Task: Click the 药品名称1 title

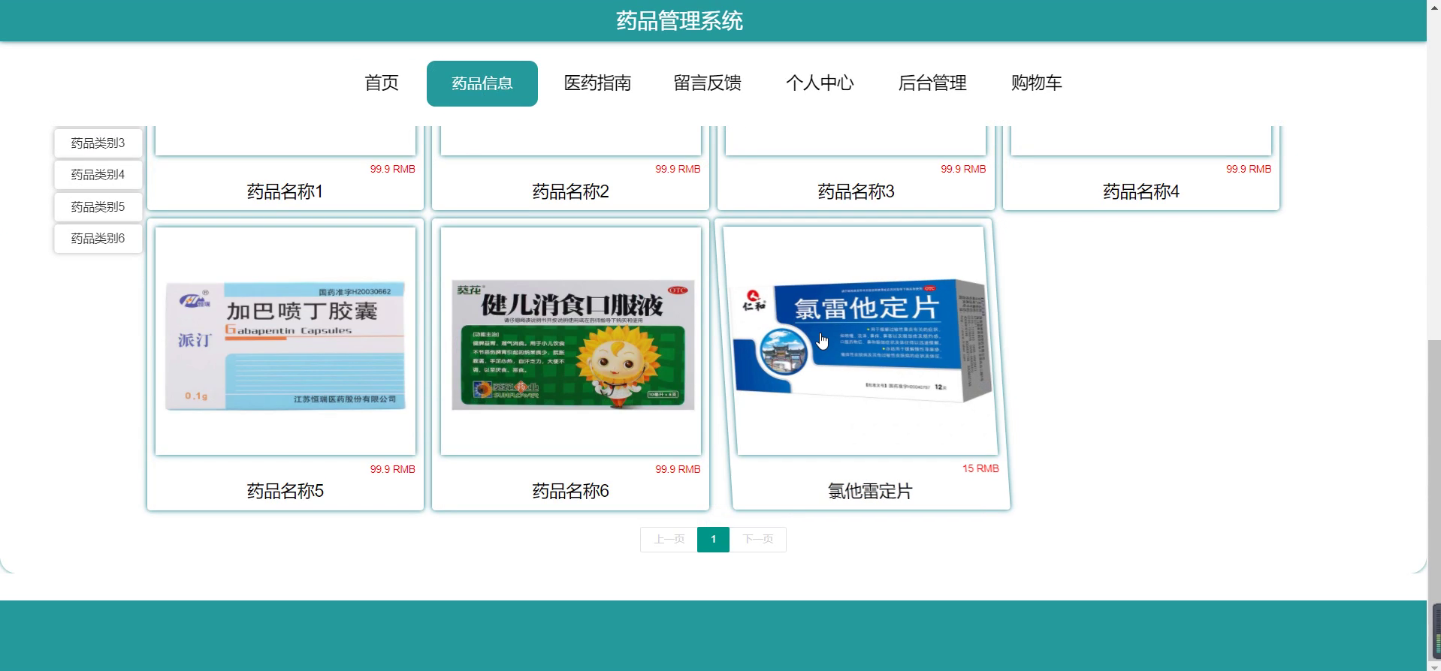Action: (x=285, y=192)
